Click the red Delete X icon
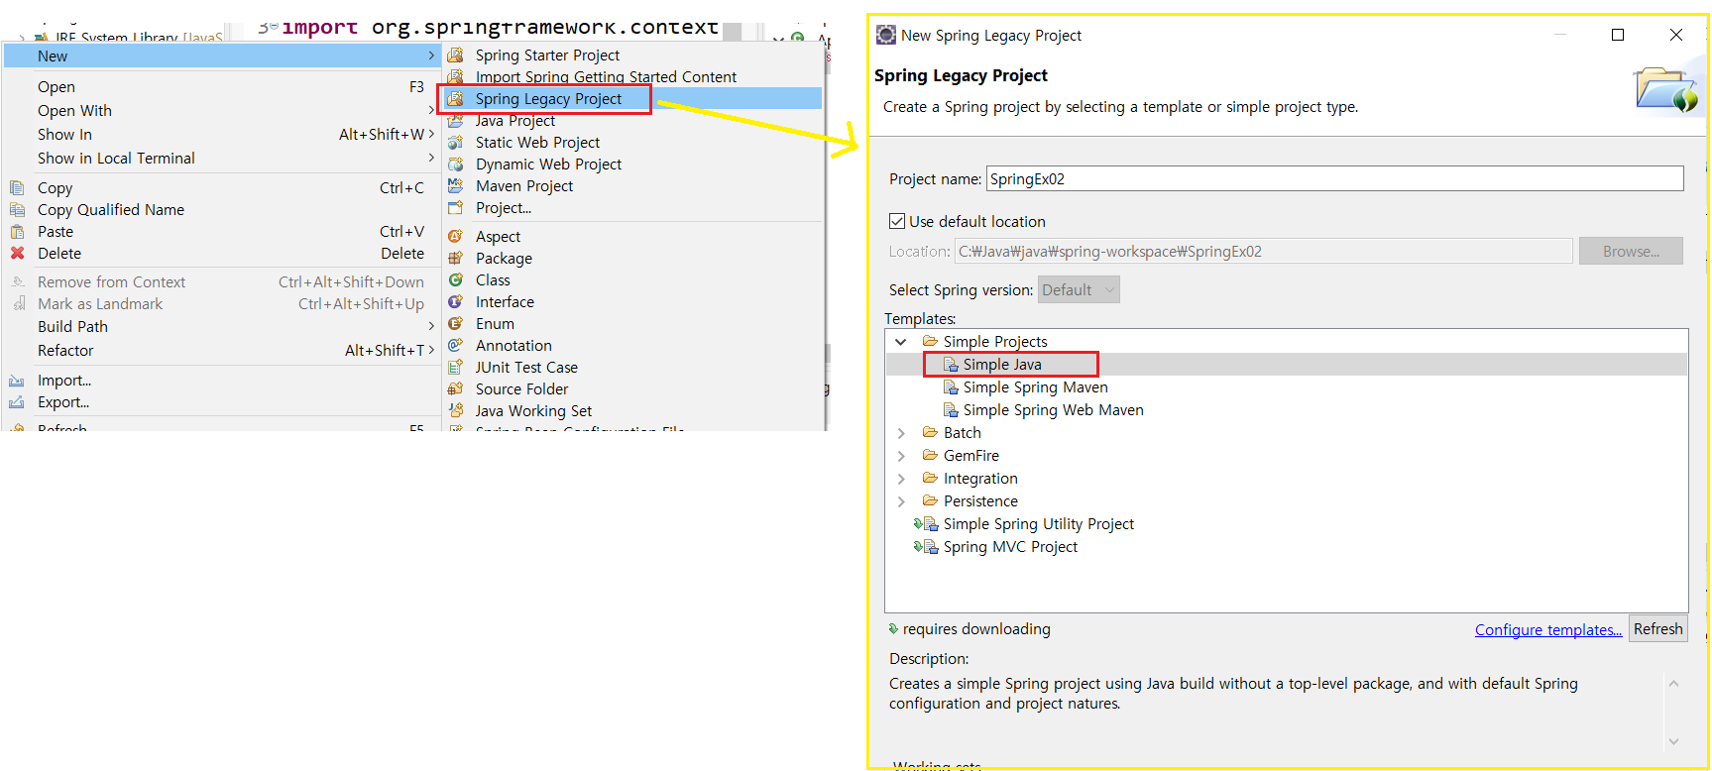 click(x=17, y=253)
